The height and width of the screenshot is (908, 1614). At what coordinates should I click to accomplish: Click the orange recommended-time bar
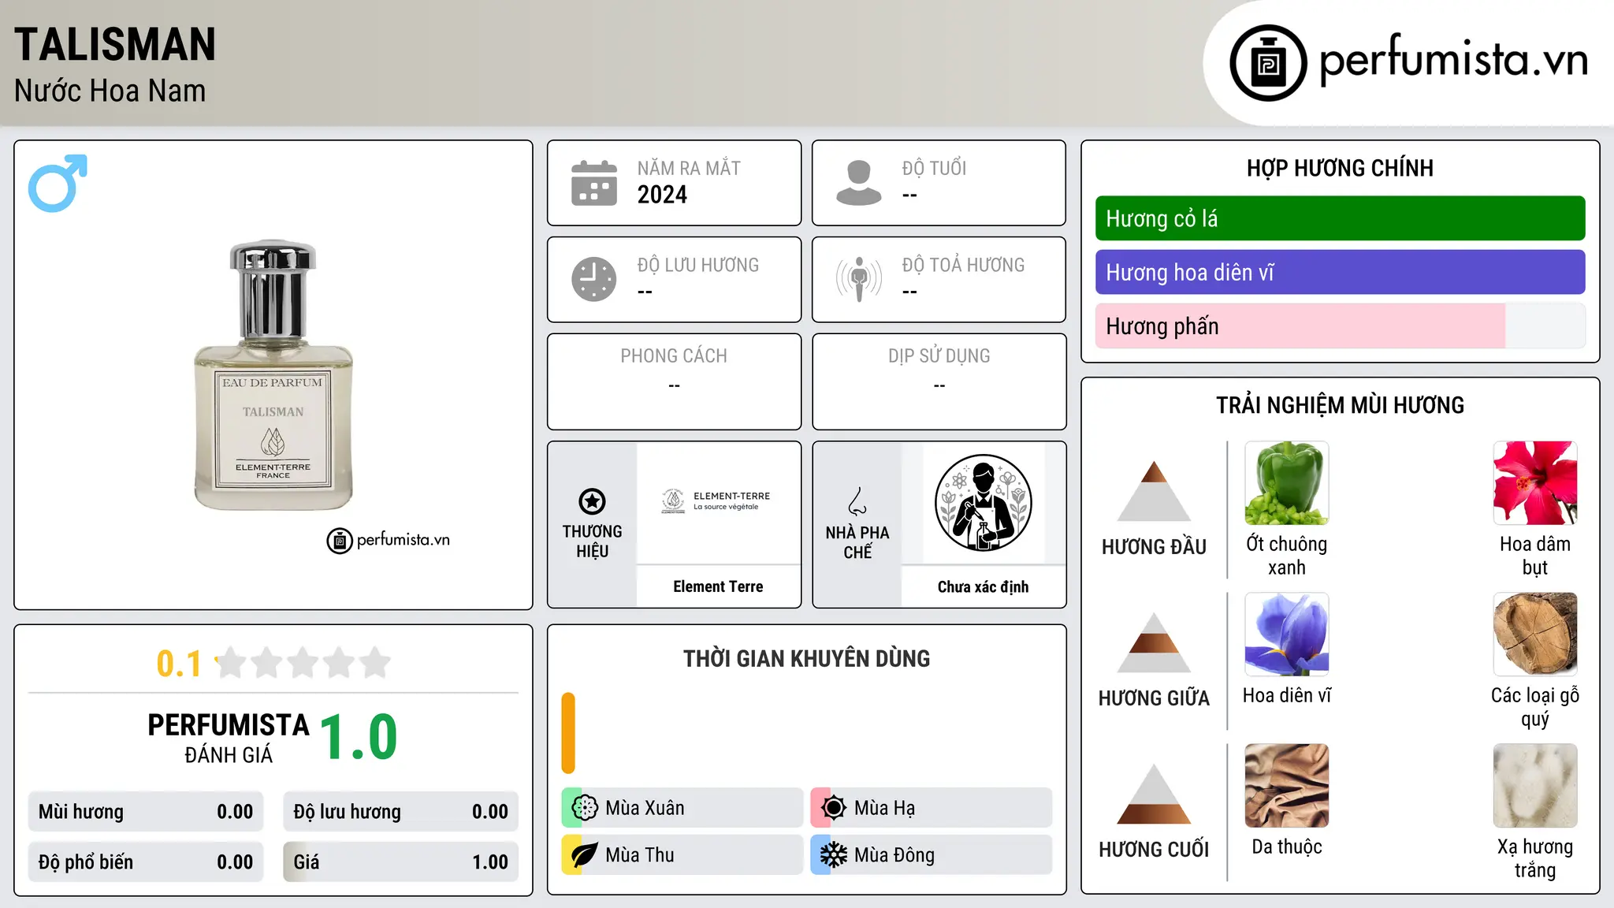coord(568,733)
